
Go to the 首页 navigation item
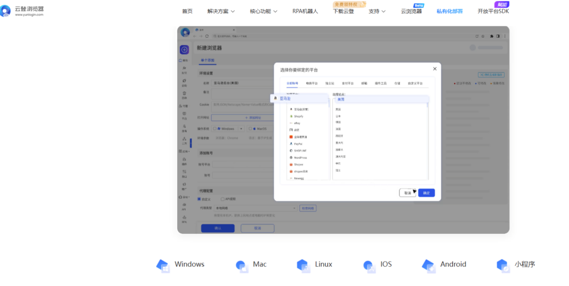pos(187,11)
